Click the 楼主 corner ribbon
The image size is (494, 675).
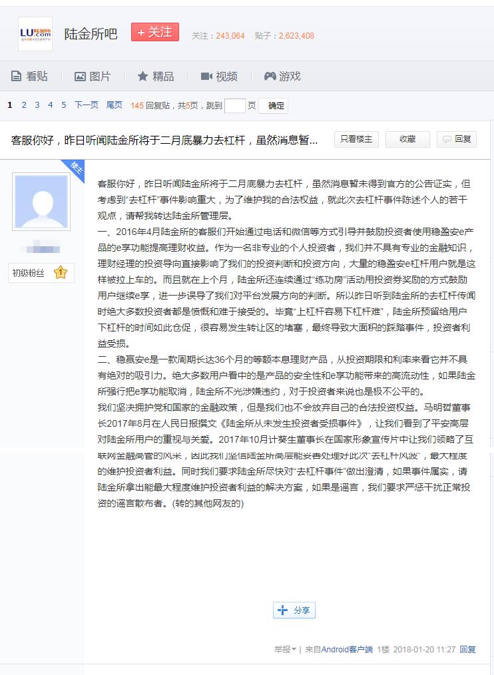click(x=75, y=169)
